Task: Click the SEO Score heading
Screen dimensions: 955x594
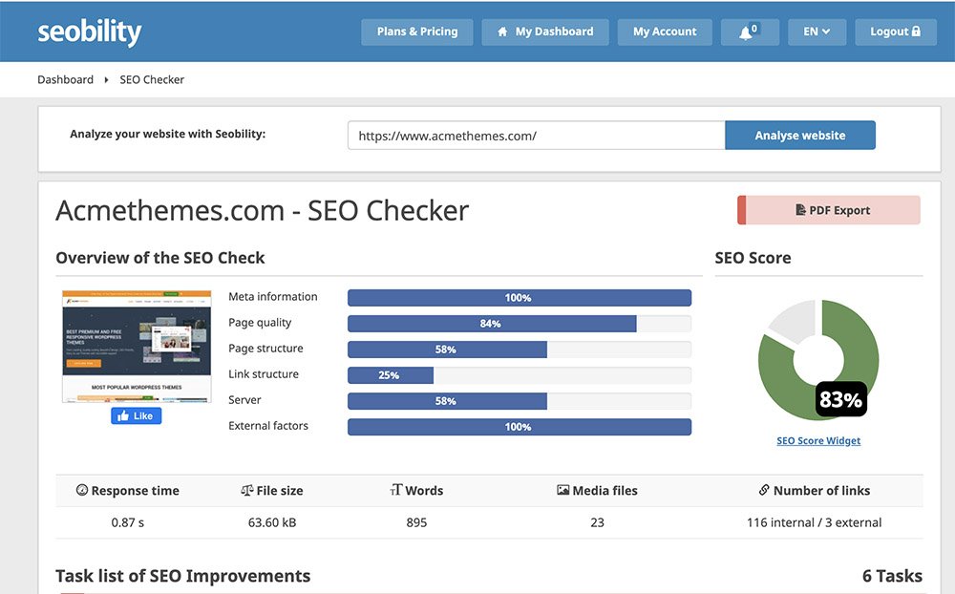Action: pos(753,258)
